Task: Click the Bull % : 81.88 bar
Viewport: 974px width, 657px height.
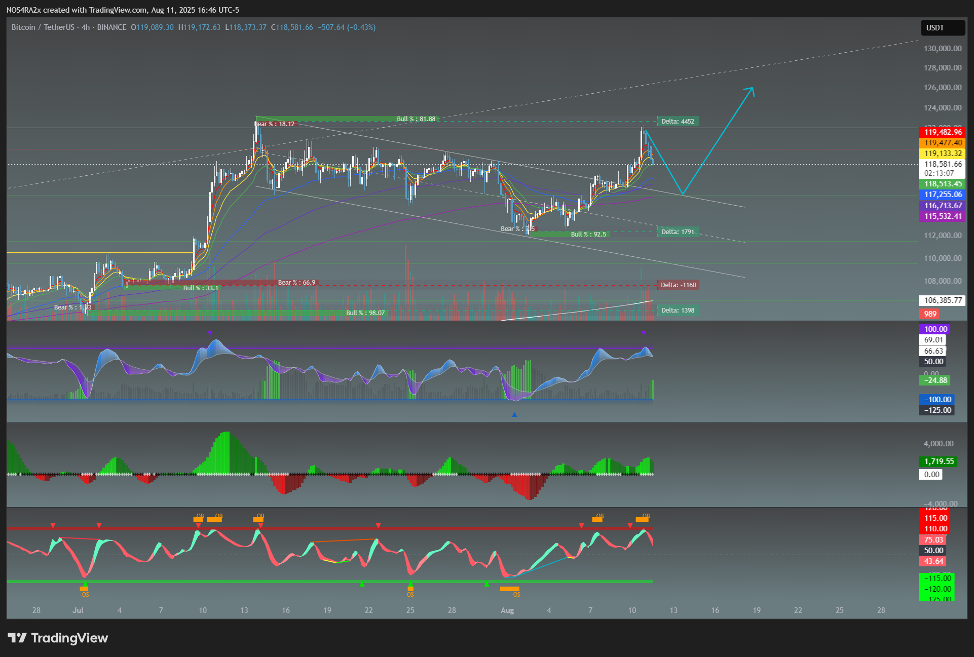Action: pyautogui.click(x=347, y=119)
